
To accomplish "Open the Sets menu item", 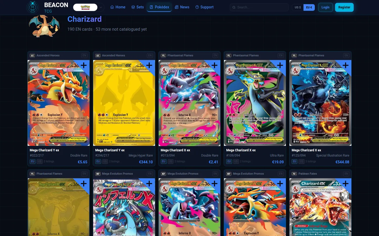I will (x=137, y=7).
